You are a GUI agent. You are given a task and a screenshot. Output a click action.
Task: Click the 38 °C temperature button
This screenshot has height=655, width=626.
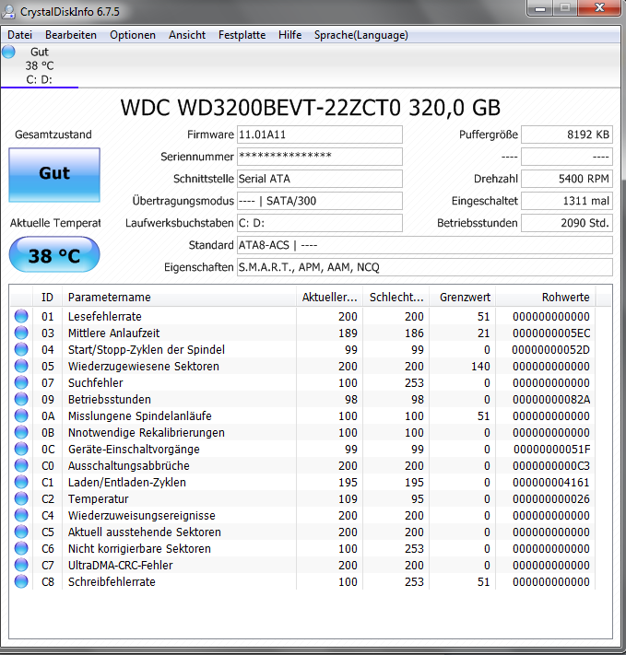[54, 255]
